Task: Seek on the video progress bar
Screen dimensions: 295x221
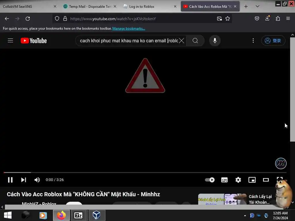Action: pos(145,172)
